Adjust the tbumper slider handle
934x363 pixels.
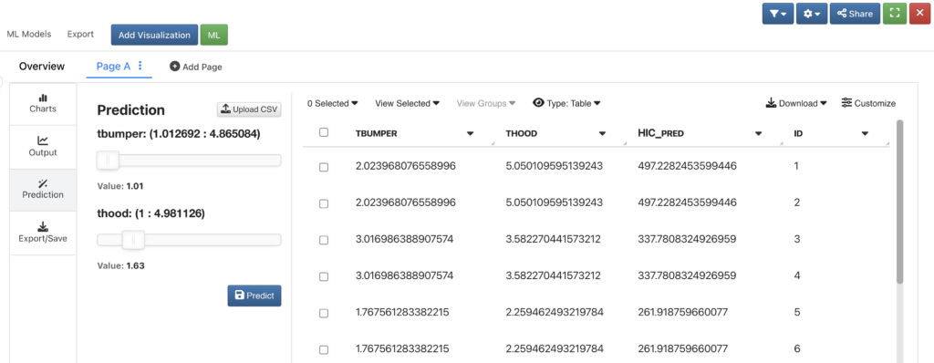(x=108, y=160)
